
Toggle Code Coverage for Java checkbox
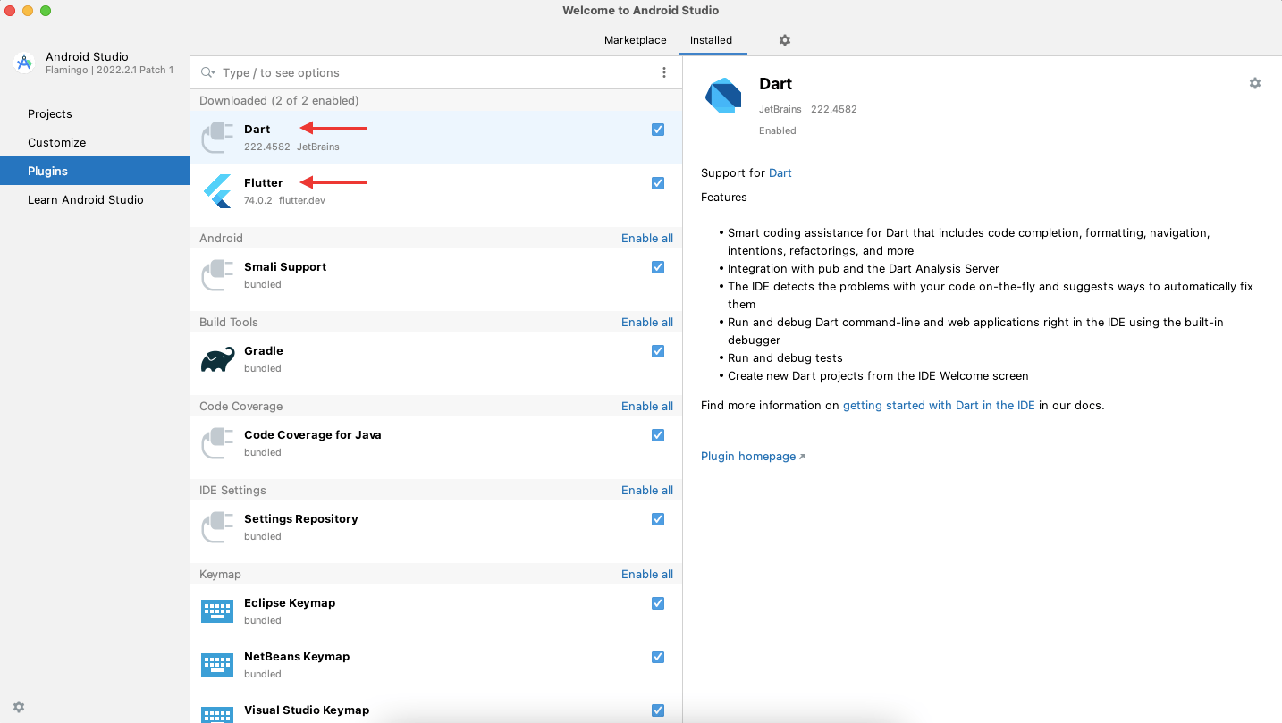click(x=658, y=435)
